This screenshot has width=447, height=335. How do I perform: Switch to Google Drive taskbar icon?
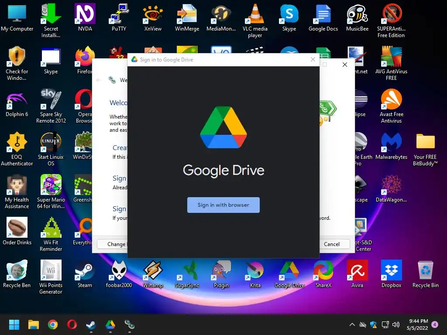110,325
